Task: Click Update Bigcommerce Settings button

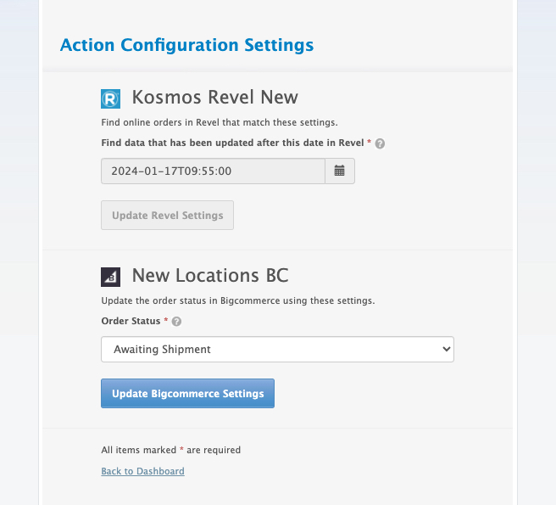Action: (187, 393)
